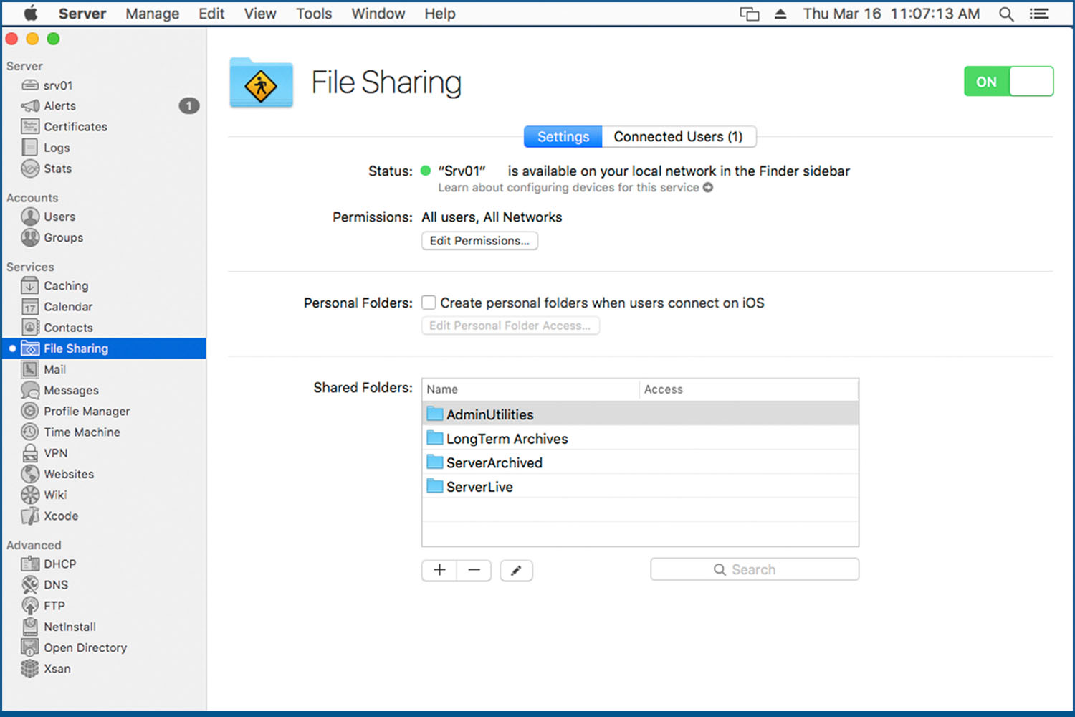The height and width of the screenshot is (717, 1075).
Task: Select Users account icon
Action: point(30,217)
